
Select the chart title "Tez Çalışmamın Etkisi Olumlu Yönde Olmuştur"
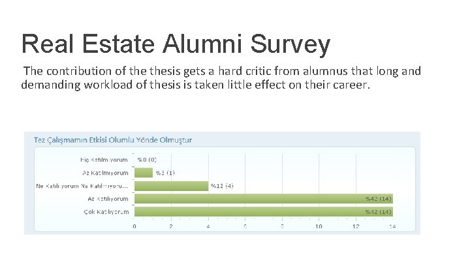[x=108, y=139]
